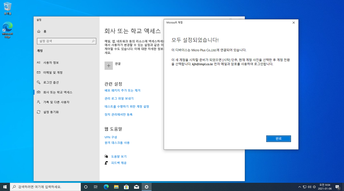Image resolution: width=344 pixels, height=191 pixels.
Task: Click the volume icon in system tray
Action: pyautogui.click(x=309, y=187)
